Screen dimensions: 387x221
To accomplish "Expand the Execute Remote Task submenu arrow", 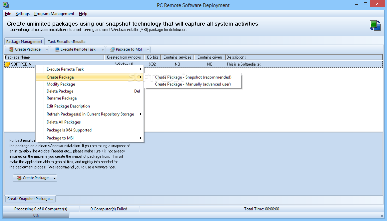I will pyautogui.click(x=141, y=69).
